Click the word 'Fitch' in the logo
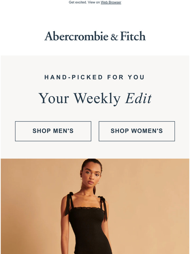190x254 pixels. (133, 36)
